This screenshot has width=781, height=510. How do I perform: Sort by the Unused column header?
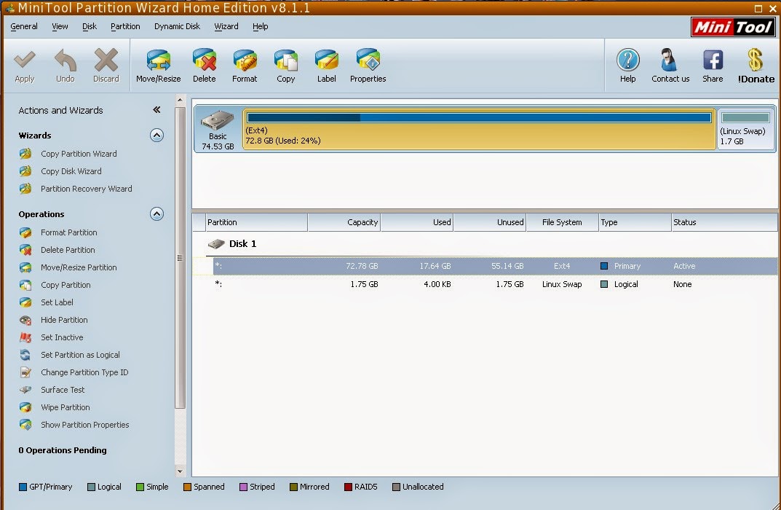(x=490, y=222)
